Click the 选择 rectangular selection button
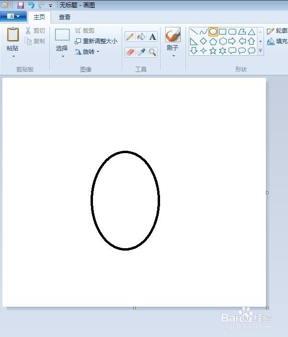The width and height of the screenshot is (288, 337). pyautogui.click(x=62, y=35)
